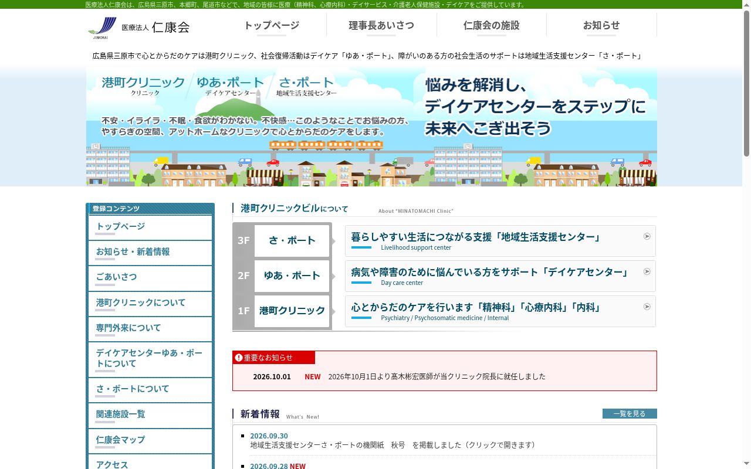Open 理事長あいさつ in the top navigation
Screen dimensions: 751x469
pos(381,25)
